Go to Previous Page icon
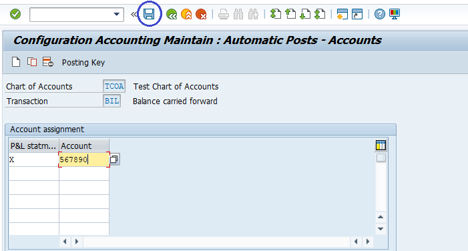Image resolution: width=468 pixels, height=251 pixels. tap(290, 14)
